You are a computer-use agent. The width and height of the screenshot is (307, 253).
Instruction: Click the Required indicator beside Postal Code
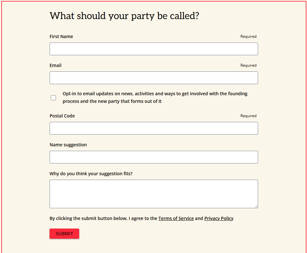[x=248, y=116]
